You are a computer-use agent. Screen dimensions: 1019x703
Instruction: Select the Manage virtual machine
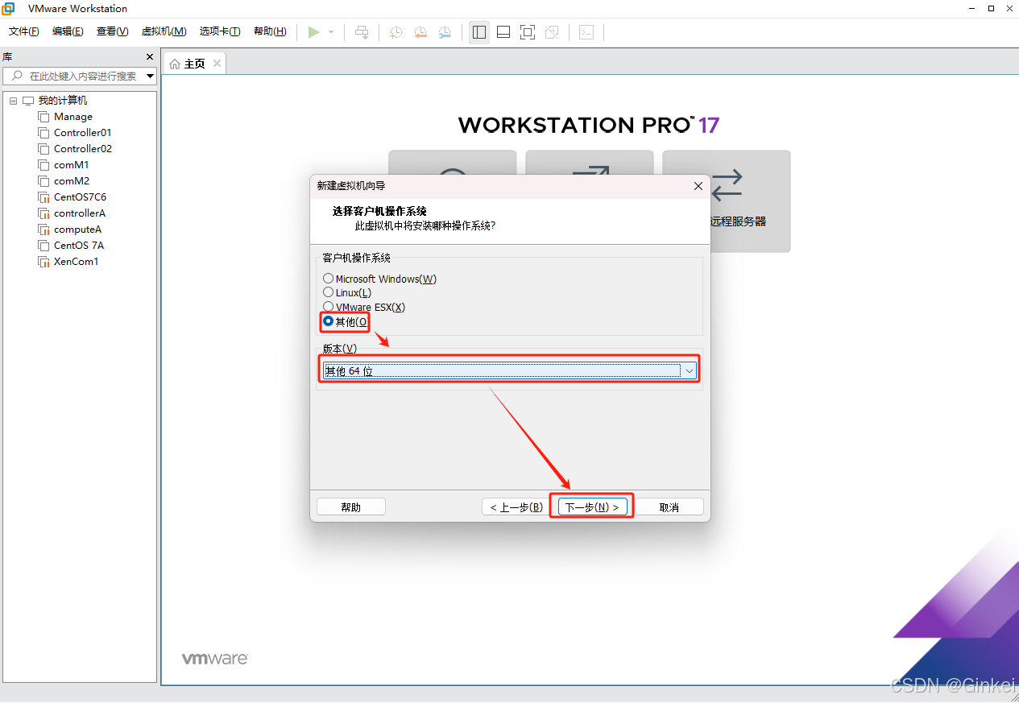pyautogui.click(x=73, y=117)
